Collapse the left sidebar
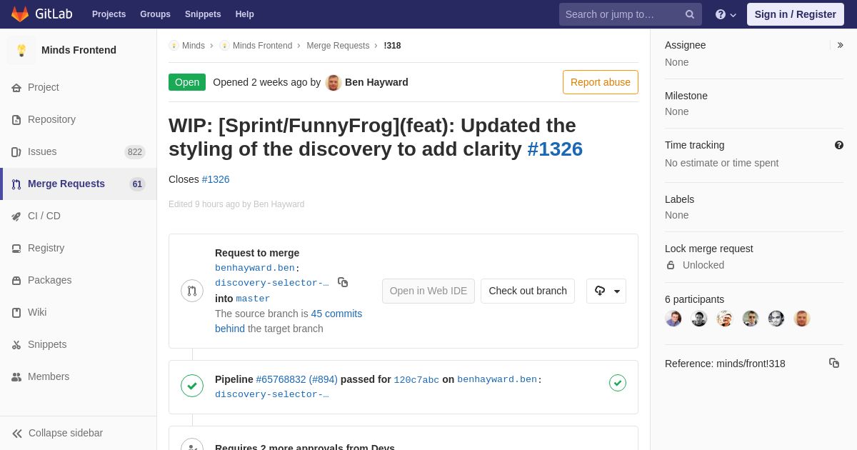This screenshot has height=450, width=857. [x=66, y=433]
